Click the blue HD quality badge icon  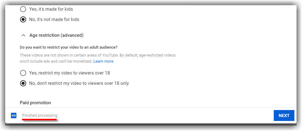click(14, 115)
